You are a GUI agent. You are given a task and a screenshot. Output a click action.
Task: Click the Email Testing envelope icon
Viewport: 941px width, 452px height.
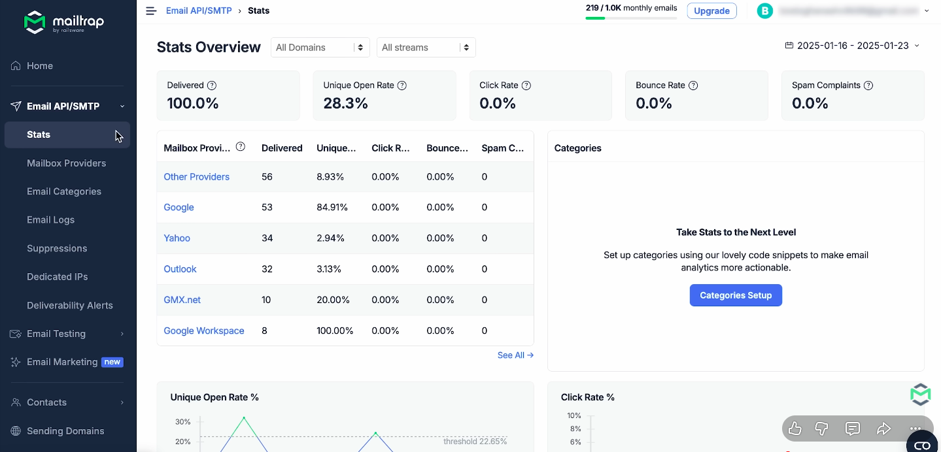coord(16,334)
